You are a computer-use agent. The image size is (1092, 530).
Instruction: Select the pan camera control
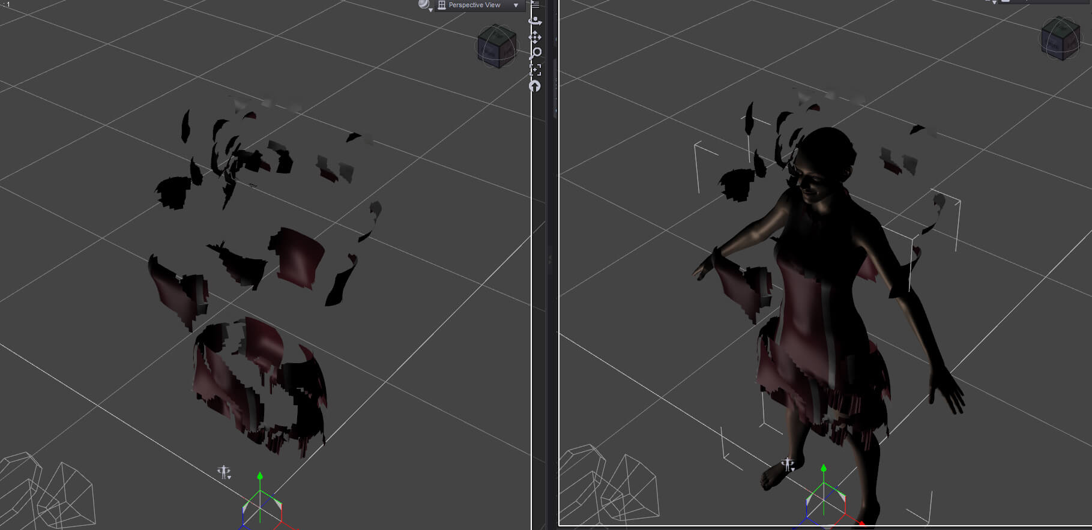[x=535, y=37]
